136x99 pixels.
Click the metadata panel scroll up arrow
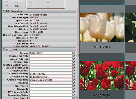point(77,10)
